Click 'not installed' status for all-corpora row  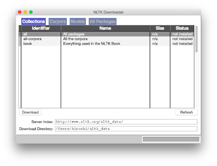tap(182, 39)
